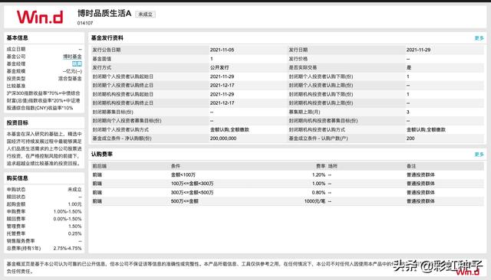Screen dimensions: 491x280
Task: Select 封闭期个人投资者认购终止日 value 2021-12-17
Action: [x=222, y=85]
